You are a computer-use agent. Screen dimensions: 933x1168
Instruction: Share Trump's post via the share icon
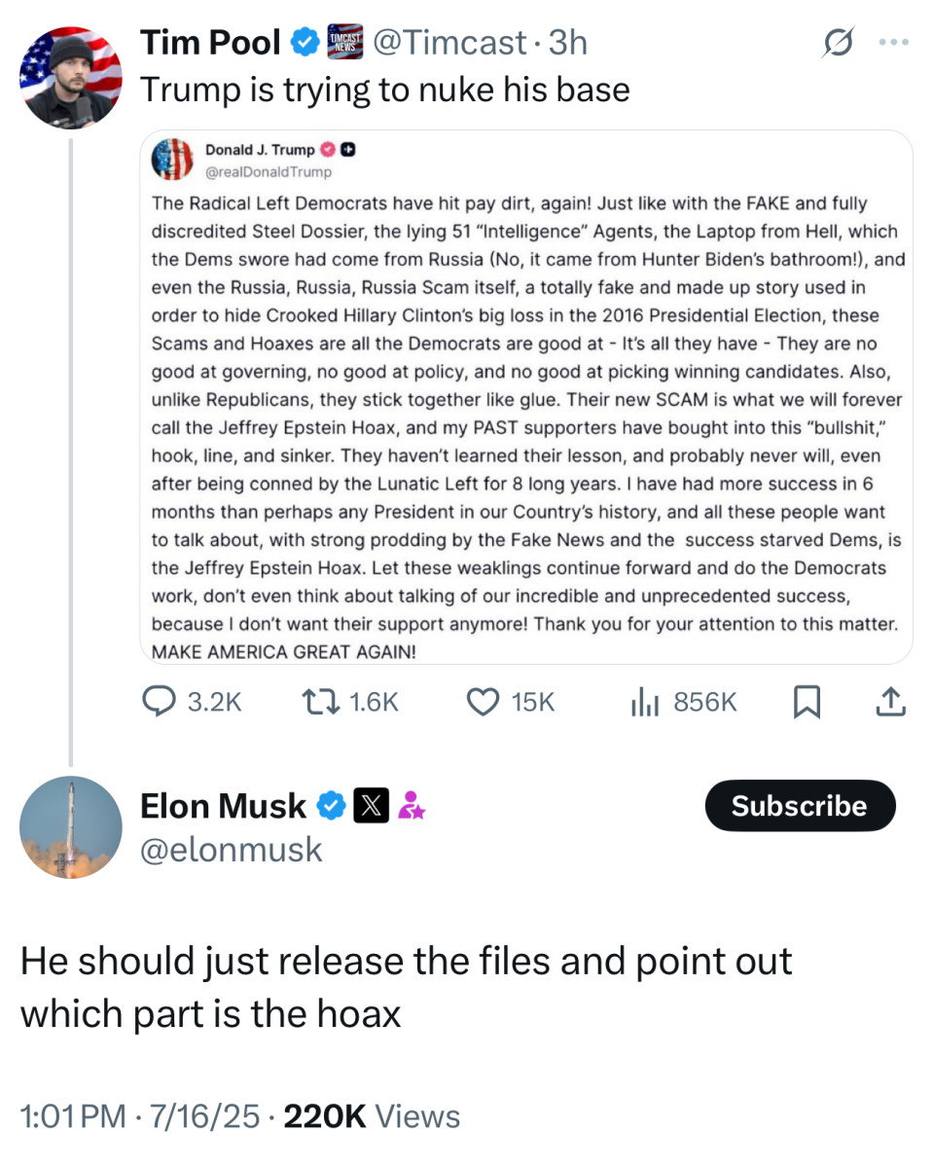pos(890,701)
